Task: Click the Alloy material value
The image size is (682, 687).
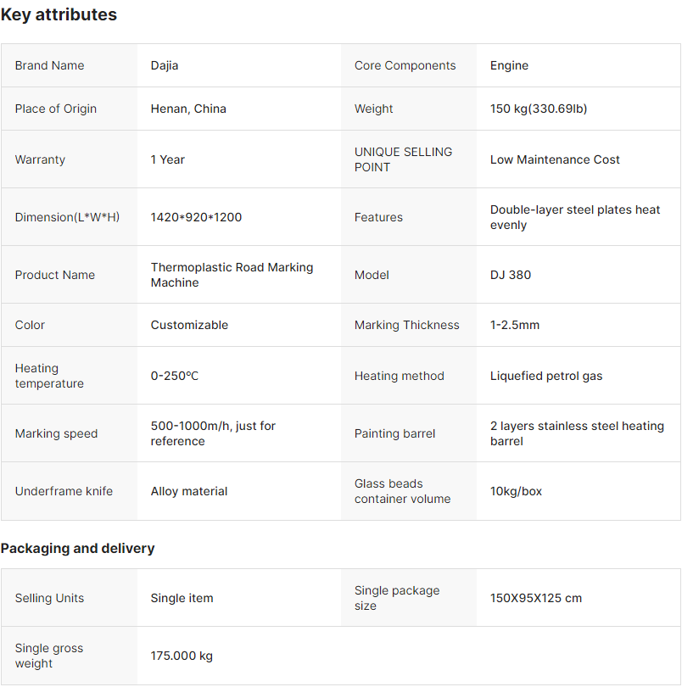Action: [x=189, y=491]
